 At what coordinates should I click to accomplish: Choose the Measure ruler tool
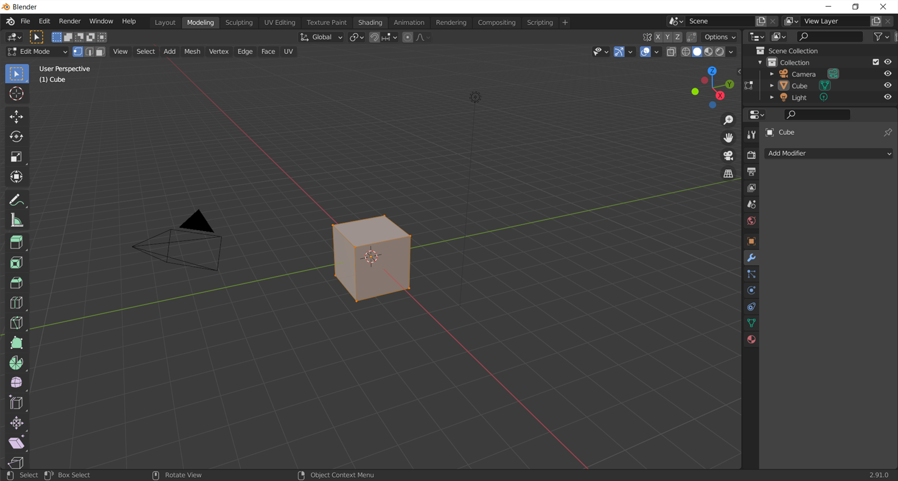click(x=16, y=221)
